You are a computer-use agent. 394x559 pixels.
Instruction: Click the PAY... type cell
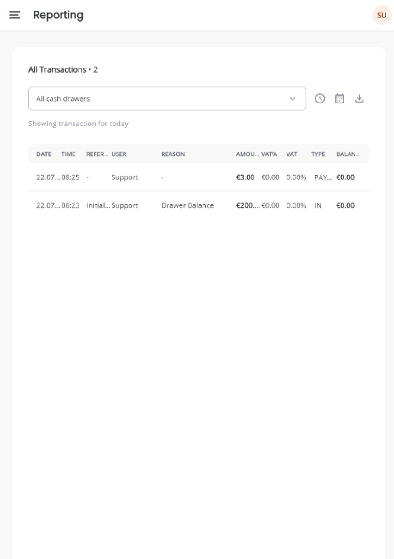point(323,177)
